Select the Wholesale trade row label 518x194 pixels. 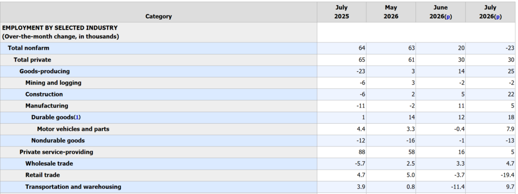[49, 163]
